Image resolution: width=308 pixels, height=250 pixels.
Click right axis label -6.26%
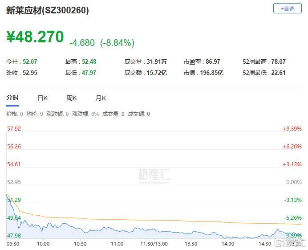293,218
